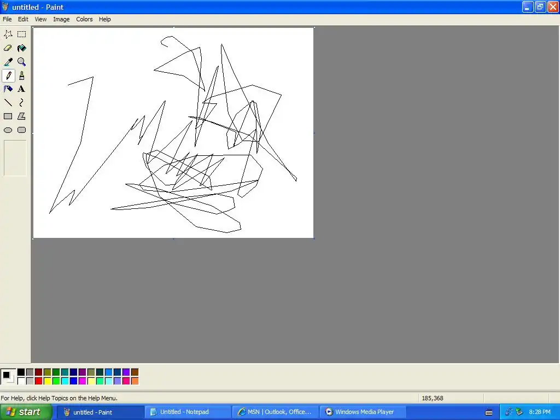Open the Help menu
Screen dimensions: 560x420
pos(104,19)
